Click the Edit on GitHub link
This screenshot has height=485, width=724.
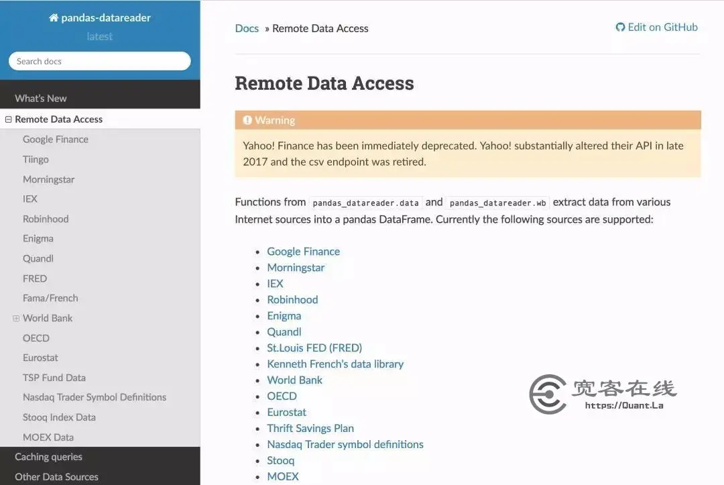click(662, 28)
